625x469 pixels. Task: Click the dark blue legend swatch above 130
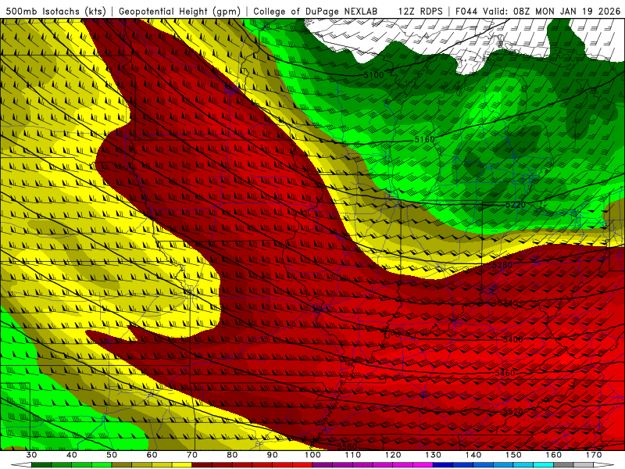[443, 465]
